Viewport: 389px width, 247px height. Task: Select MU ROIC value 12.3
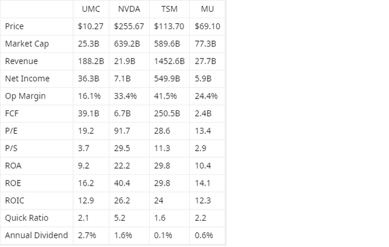[x=203, y=200]
